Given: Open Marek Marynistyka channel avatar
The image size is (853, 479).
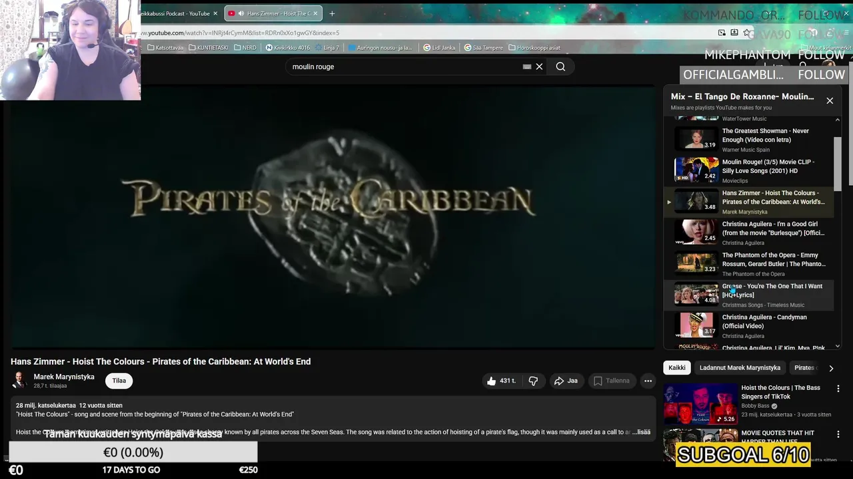Looking at the screenshot, I should point(20,381).
